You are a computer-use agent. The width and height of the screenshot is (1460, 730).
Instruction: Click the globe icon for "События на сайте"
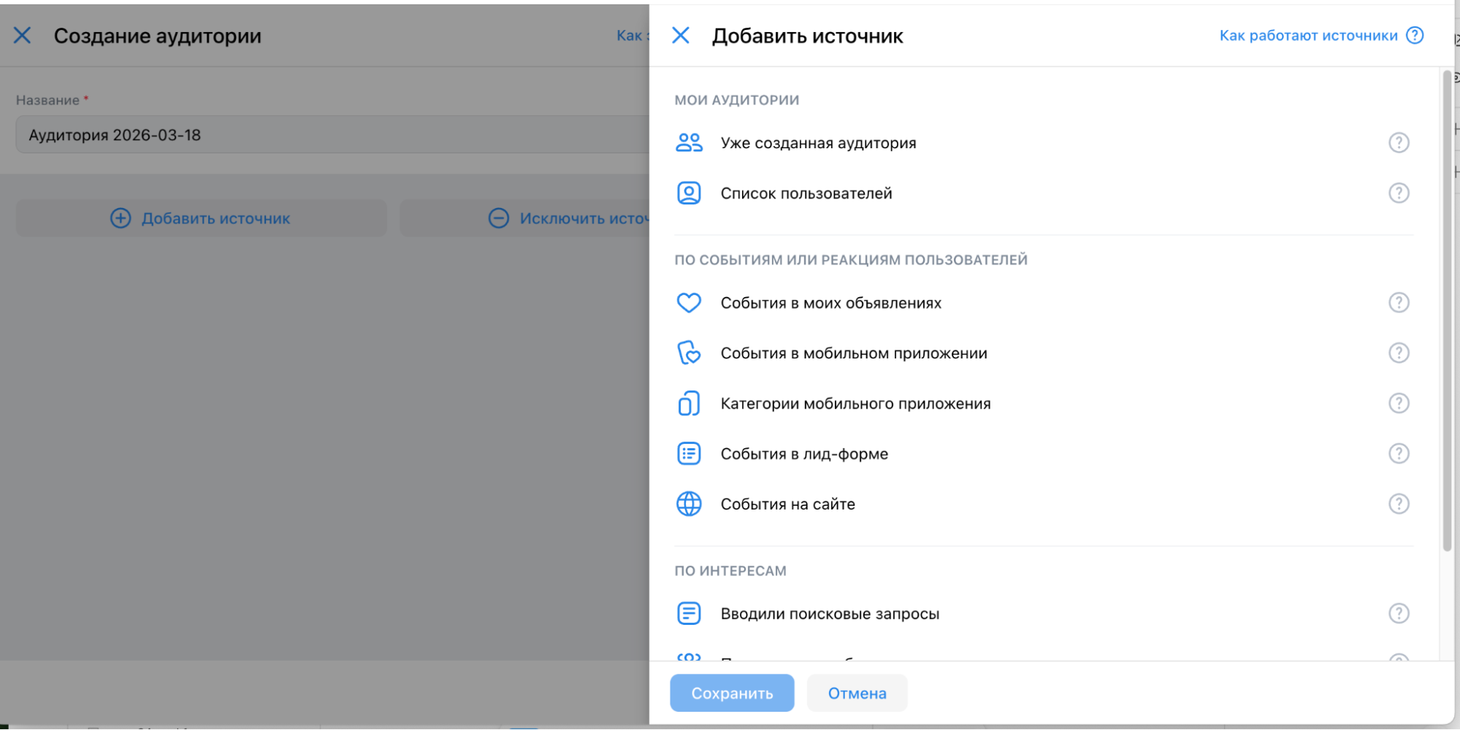(x=688, y=504)
